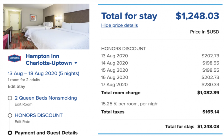Click the 13 Aug – 18 Aug 2020 dates

pyautogui.click(x=43, y=73)
